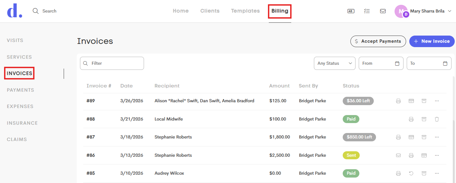The image size is (456, 183).
Task: Print invoice #86
Action: (411, 155)
